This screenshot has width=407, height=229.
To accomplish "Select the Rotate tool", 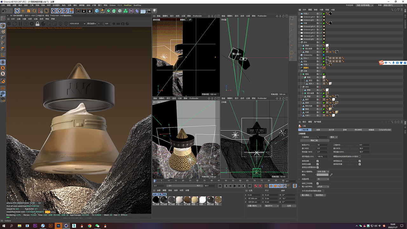I will coord(35,10).
